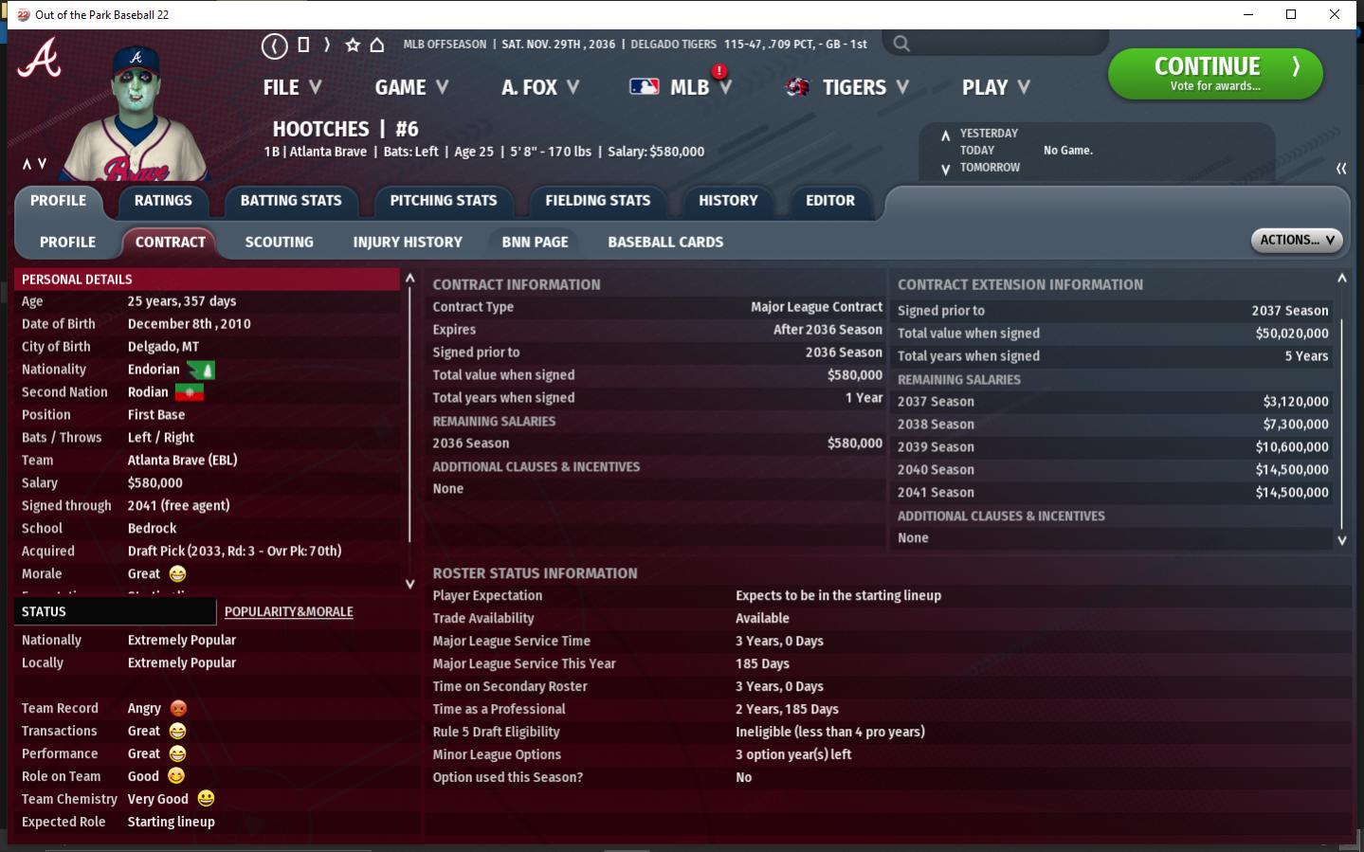Select the INJURY HISTORY sub-tab

coord(408,243)
